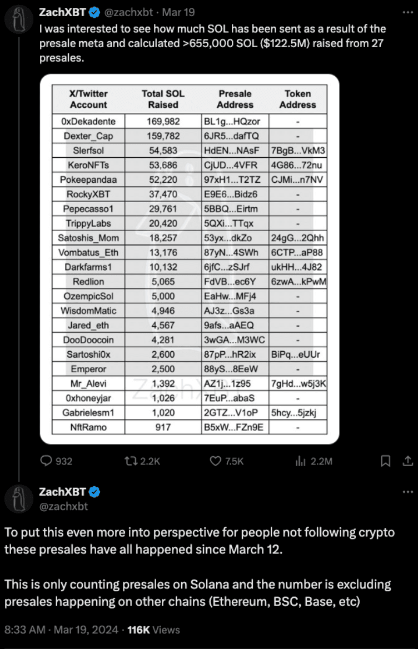418x649 pixels.
Task: Like the tweet with heart icon
Action: click(x=215, y=461)
